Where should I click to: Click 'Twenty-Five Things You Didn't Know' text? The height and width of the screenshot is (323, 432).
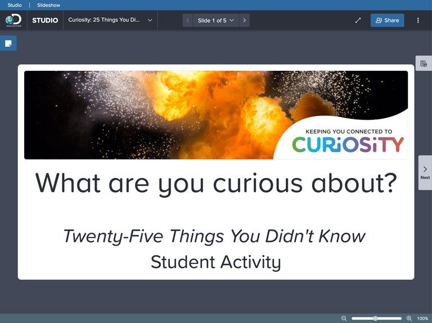coord(214,236)
